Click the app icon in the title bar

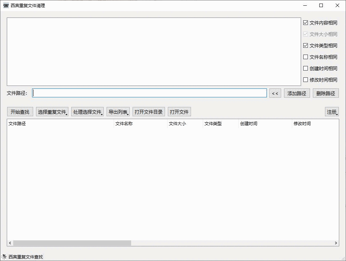pos(5,5)
